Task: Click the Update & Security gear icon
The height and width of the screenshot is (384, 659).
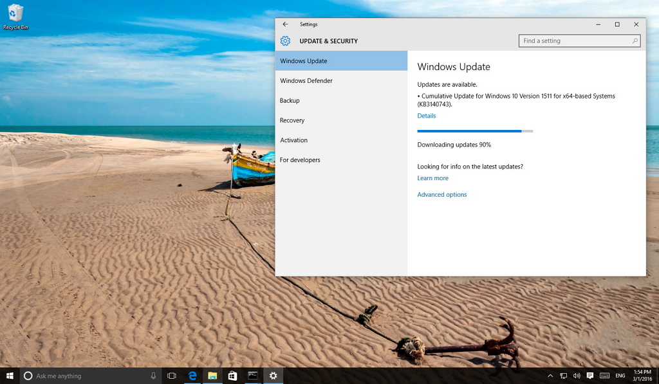Action: [285, 41]
